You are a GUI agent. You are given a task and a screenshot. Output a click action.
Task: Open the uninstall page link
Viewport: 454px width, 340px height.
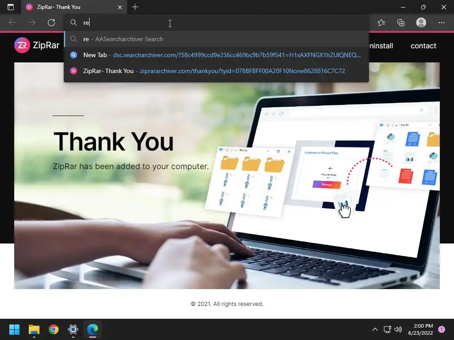pos(380,46)
